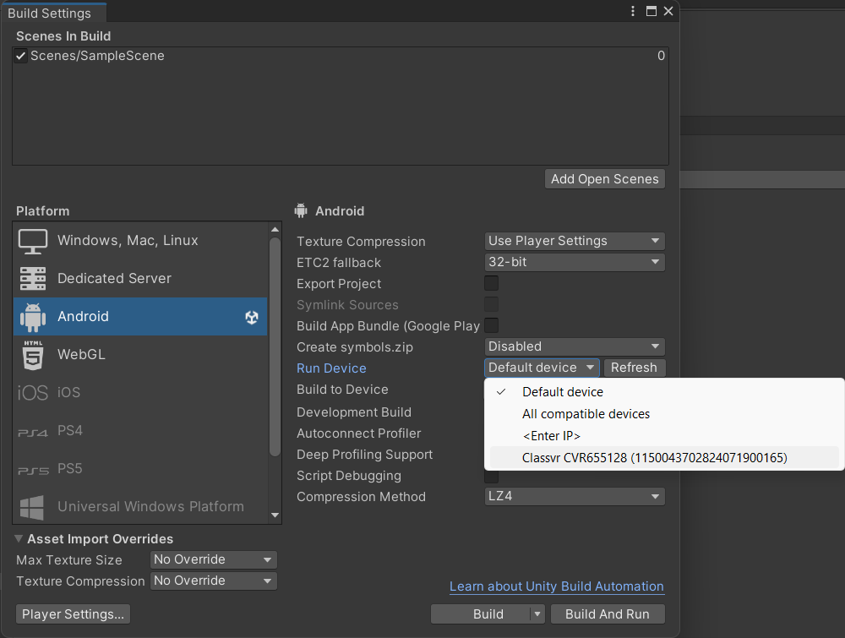The width and height of the screenshot is (845, 638).
Task: Open the ETC2 fallback 32-bit dropdown
Action: coord(575,262)
